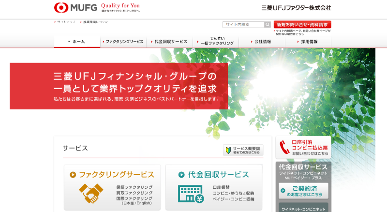Open the ファクタリングサービス heading link

[x=117, y=175]
